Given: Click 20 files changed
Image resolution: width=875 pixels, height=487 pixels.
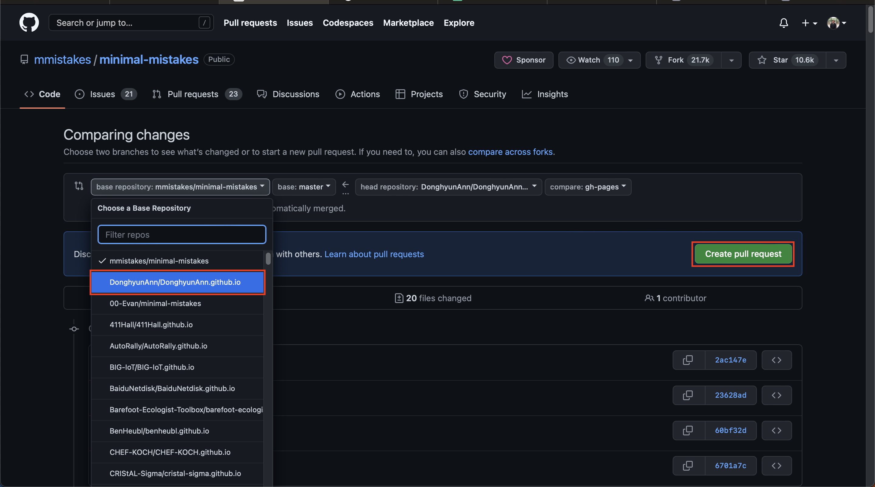Looking at the screenshot, I should (x=433, y=298).
